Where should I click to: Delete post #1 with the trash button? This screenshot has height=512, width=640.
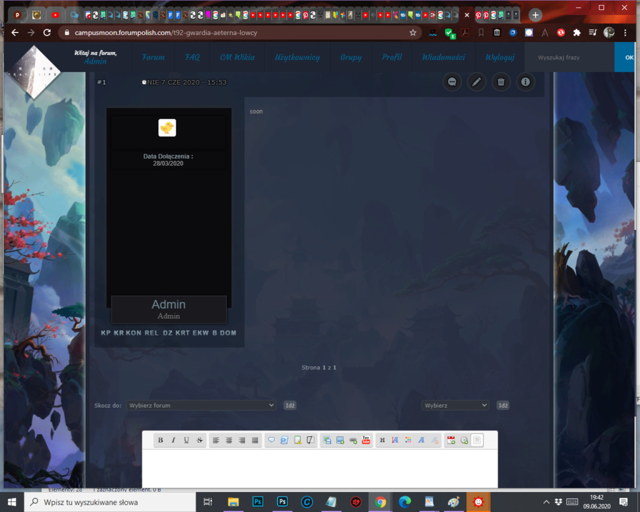tap(501, 82)
